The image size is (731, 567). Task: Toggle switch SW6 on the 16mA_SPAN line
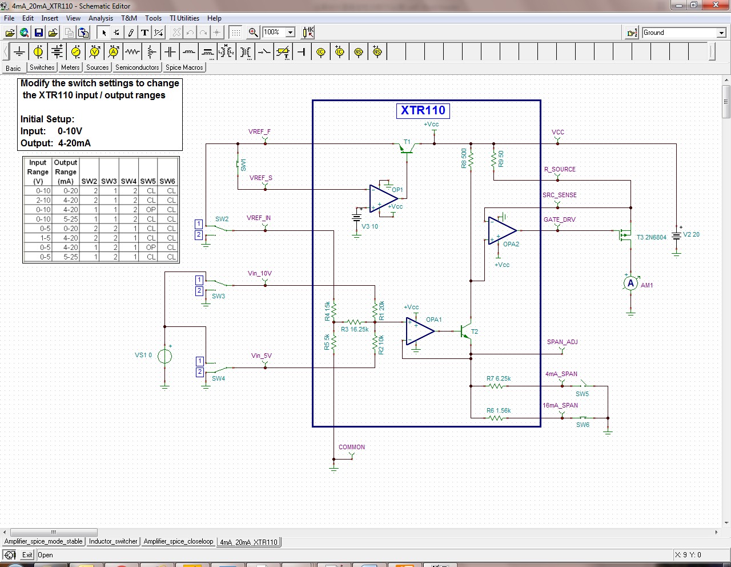583,417
